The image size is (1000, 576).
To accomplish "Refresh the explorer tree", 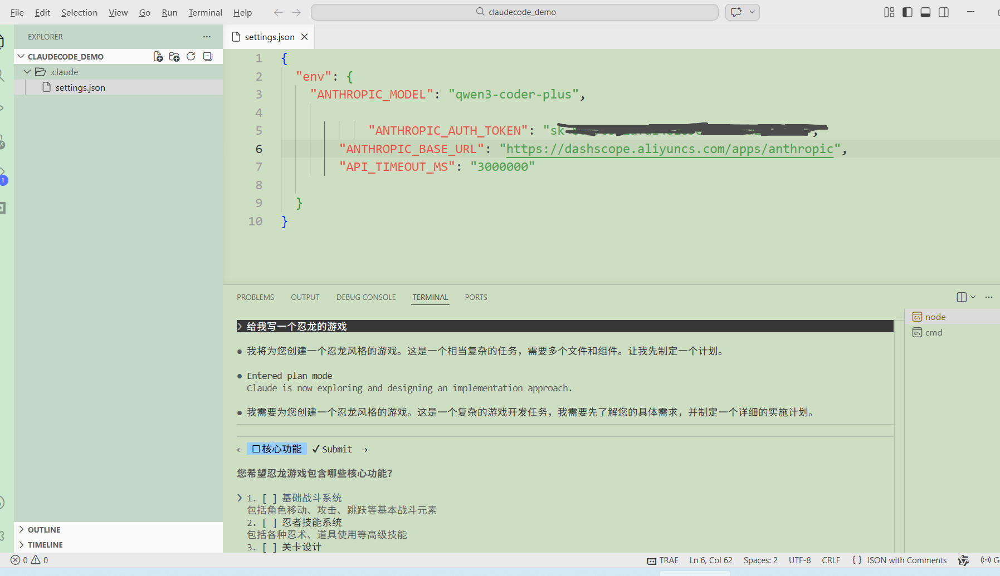I will (x=191, y=57).
